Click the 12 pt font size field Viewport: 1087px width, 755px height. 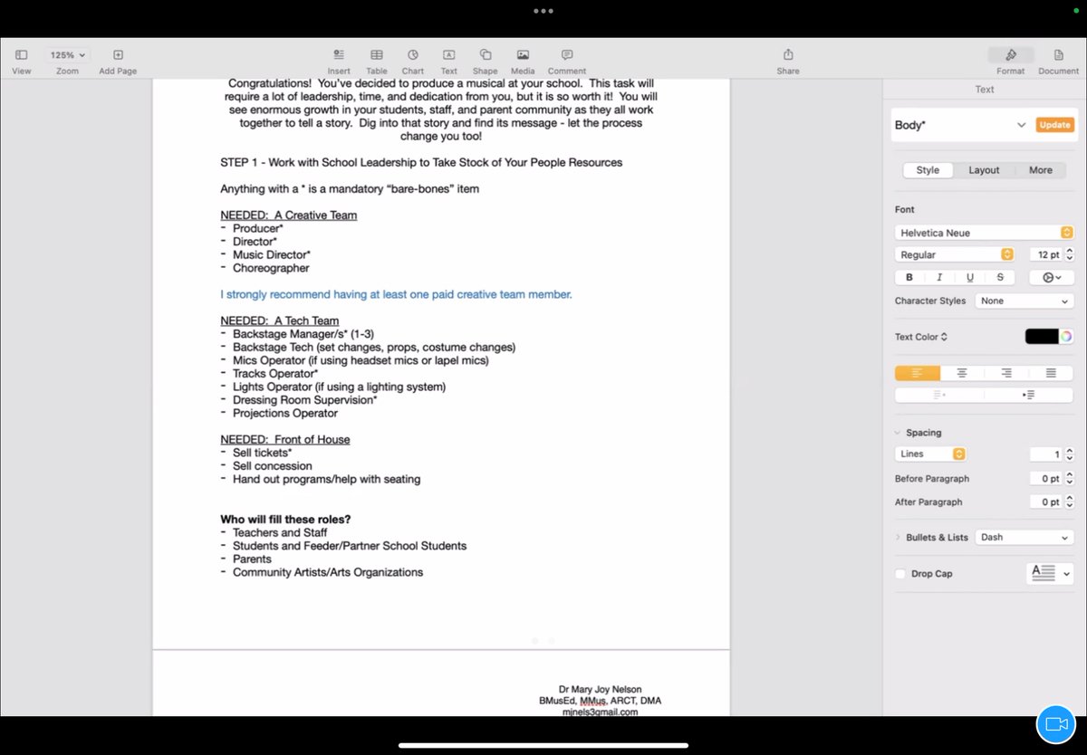click(1046, 255)
